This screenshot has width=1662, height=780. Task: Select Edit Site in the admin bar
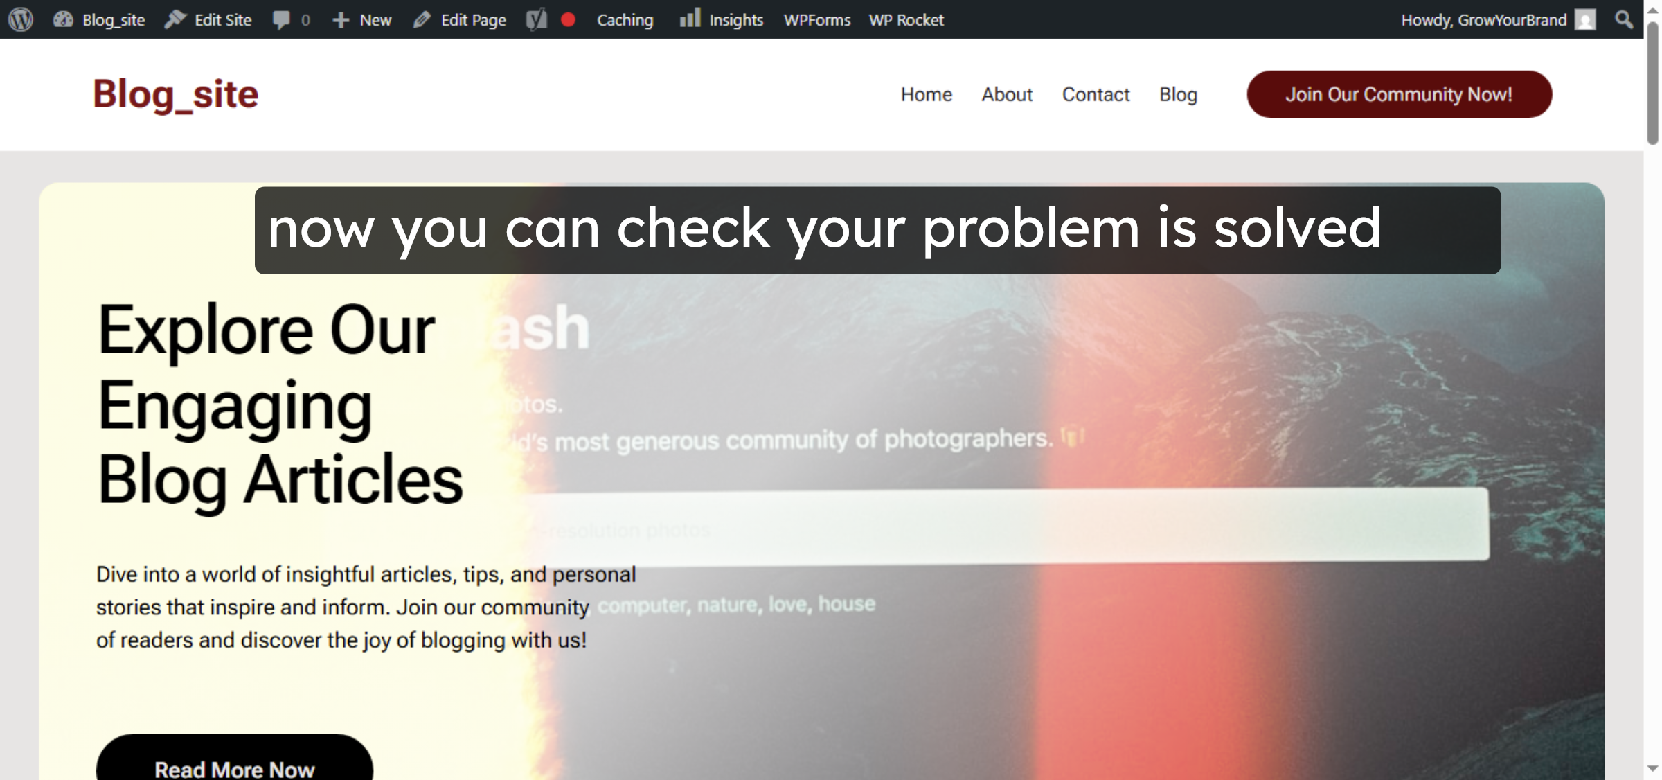(x=222, y=19)
